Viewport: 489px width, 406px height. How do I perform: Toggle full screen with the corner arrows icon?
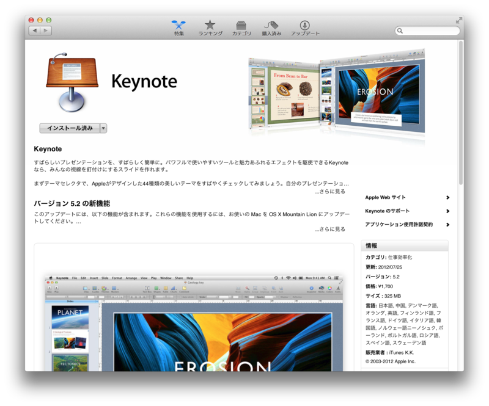coord(459,20)
